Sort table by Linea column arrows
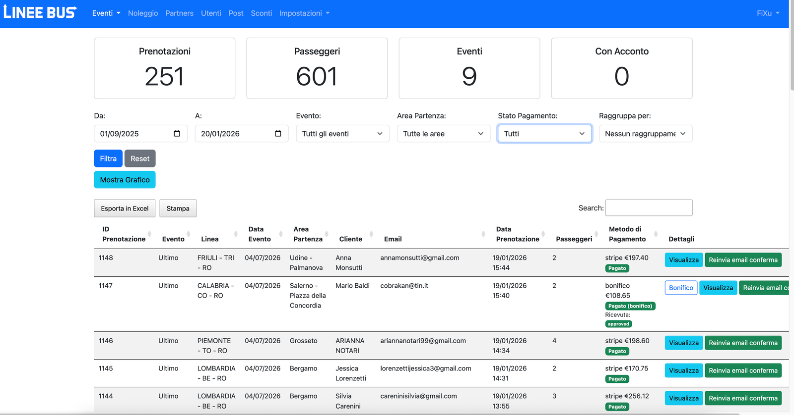794x415 pixels. point(236,234)
